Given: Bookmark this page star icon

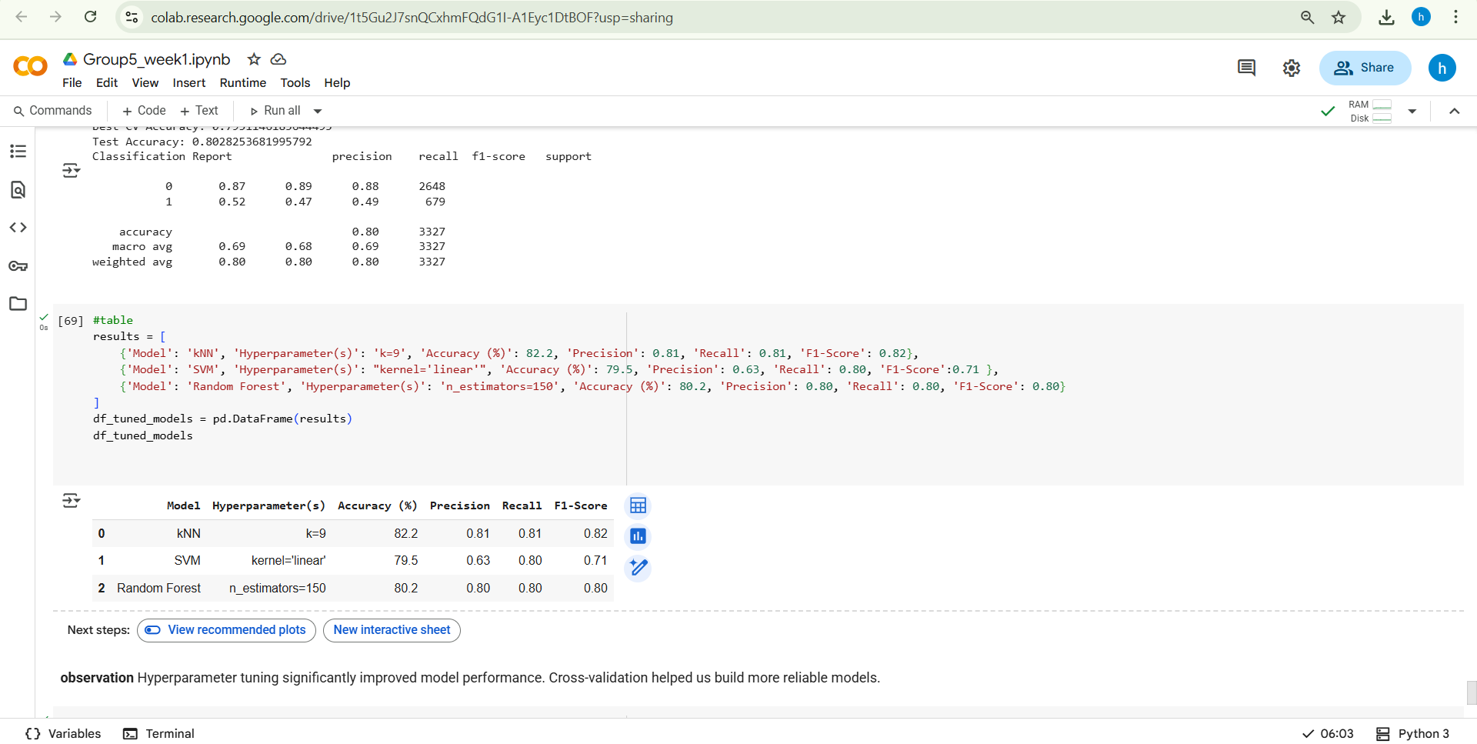Looking at the screenshot, I should click(1339, 17).
